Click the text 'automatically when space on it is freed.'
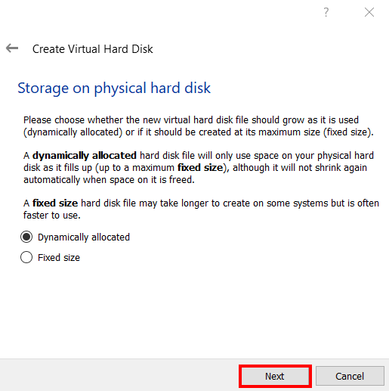Viewport: 389px width, 391px height. point(109,180)
